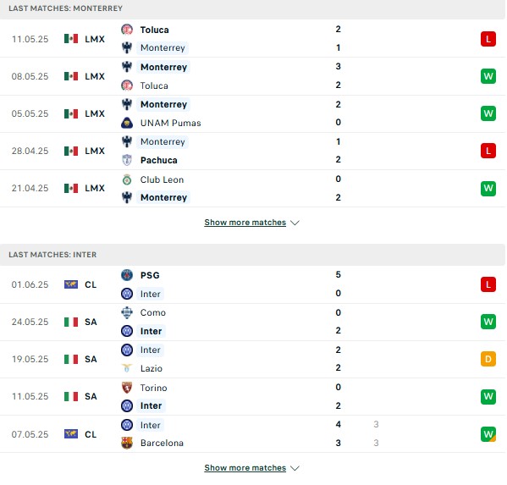Click the Pachuca team crest
Image resolution: width=507 pixels, height=485 pixels.
click(x=127, y=160)
